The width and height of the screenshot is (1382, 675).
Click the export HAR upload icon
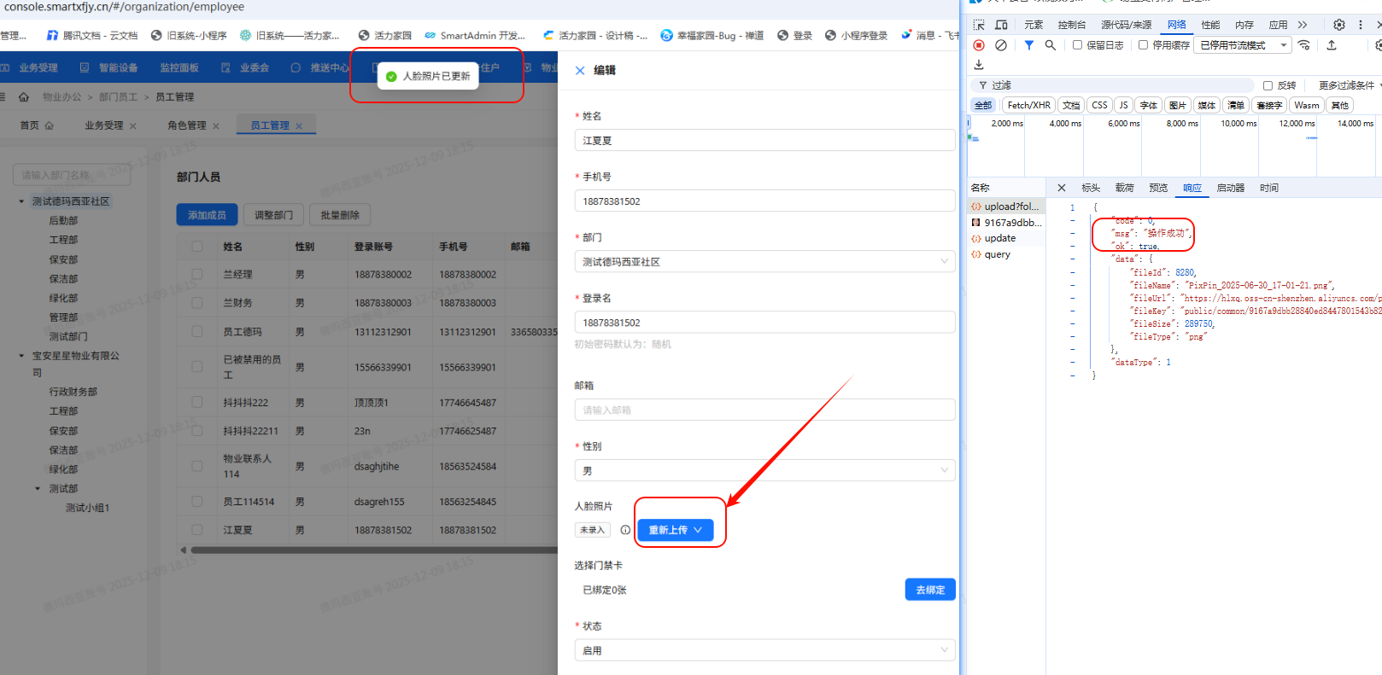pyautogui.click(x=1332, y=45)
